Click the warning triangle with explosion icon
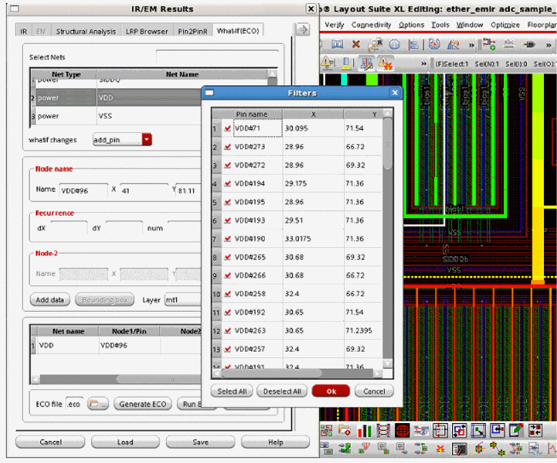Screen dimensions: 557x463 pos(385,63)
